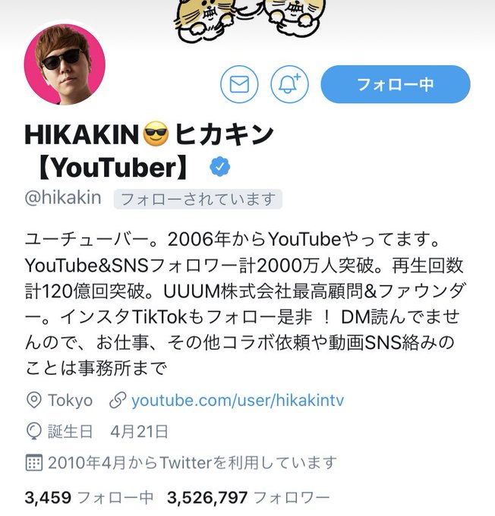The width and height of the screenshot is (495, 516).
Task: View the 3,526,797 フォロワー followers list
Action: pyautogui.click(x=248, y=497)
